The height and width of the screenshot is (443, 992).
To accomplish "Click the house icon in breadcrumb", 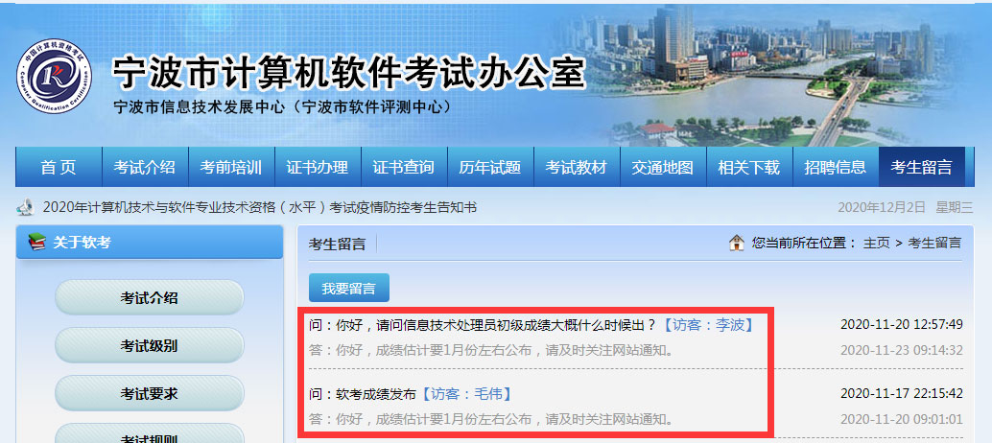I will pos(737,243).
